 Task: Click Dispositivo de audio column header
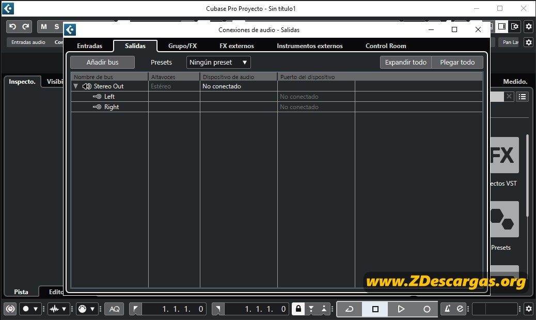pos(239,77)
